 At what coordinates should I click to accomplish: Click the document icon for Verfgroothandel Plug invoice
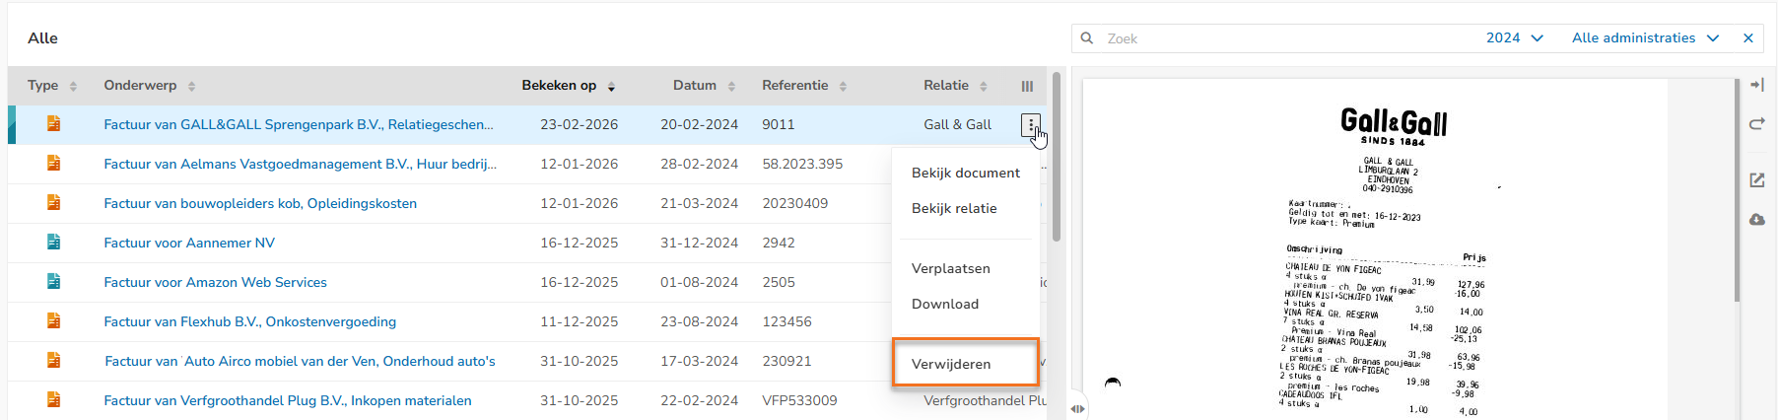tap(54, 400)
